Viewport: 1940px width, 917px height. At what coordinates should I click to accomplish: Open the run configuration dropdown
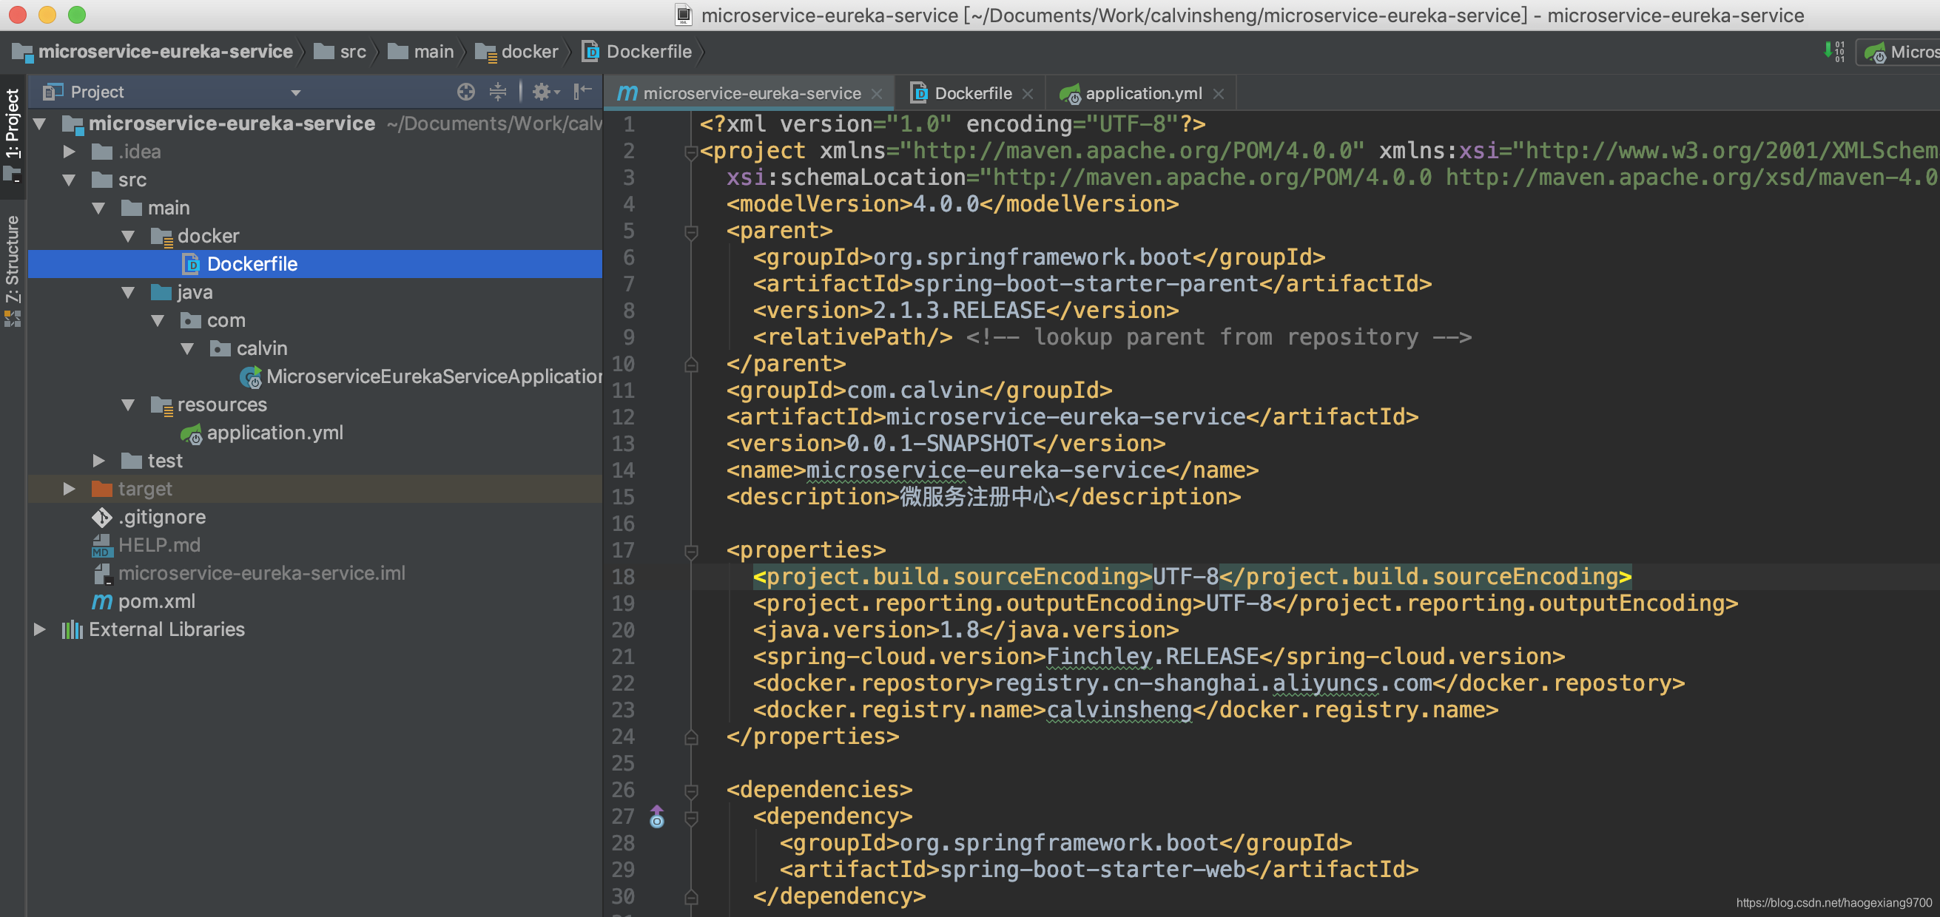coord(1898,52)
